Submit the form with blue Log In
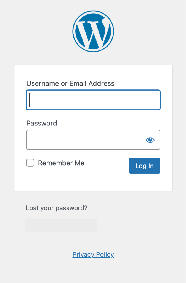 (144, 166)
